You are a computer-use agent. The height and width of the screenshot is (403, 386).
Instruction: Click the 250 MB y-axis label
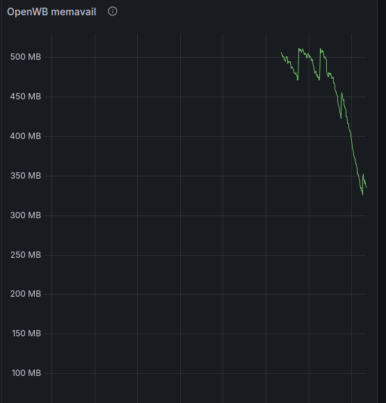[26, 255]
